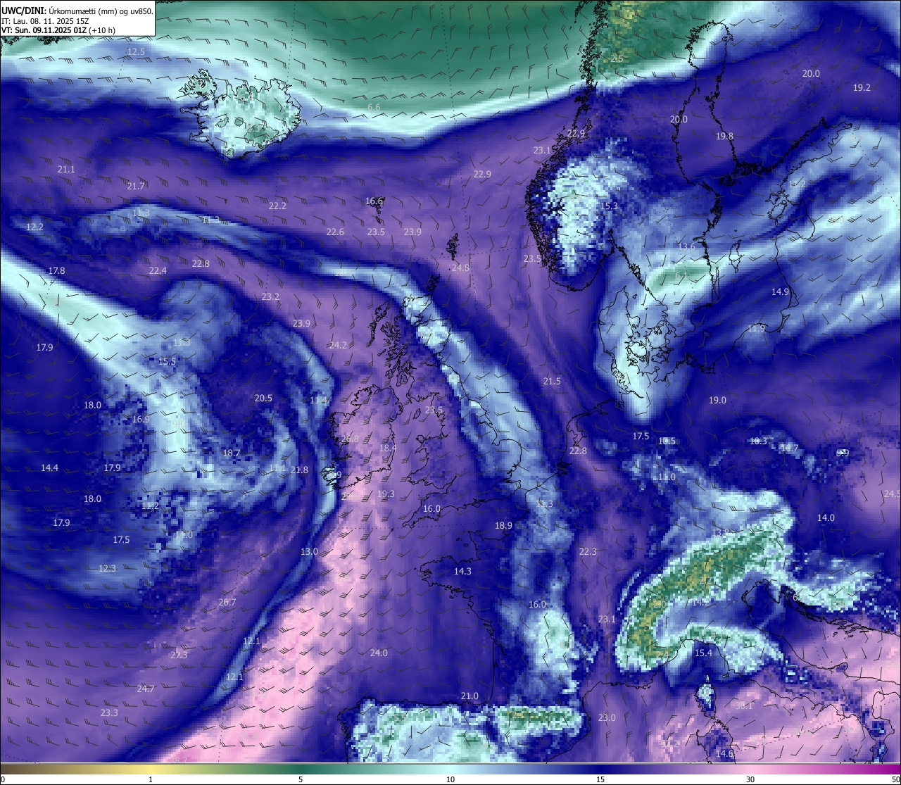The width and height of the screenshot is (901, 785).
Task: Click the 21.8 value label
Action: (x=299, y=470)
